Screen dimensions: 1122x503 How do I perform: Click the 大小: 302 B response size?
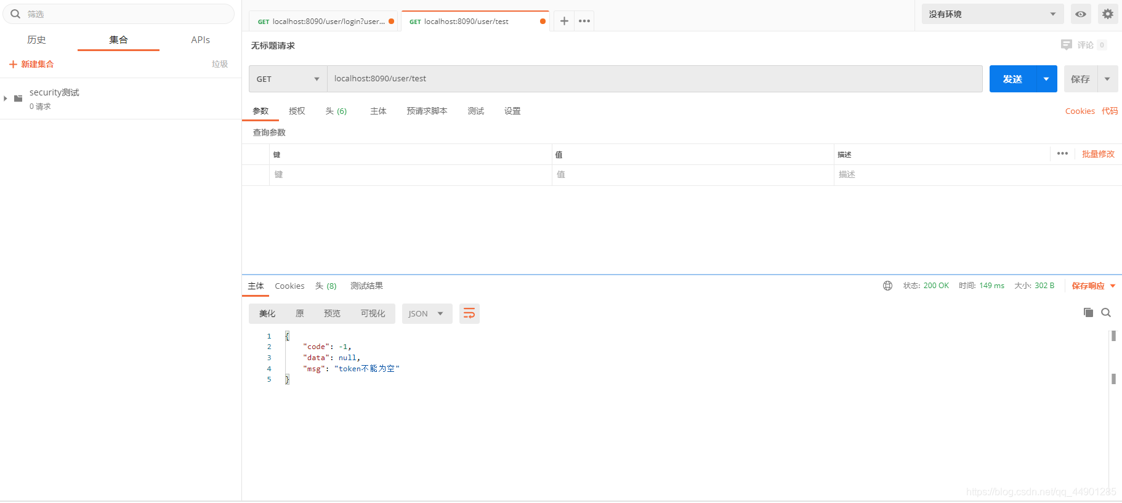pos(1034,286)
